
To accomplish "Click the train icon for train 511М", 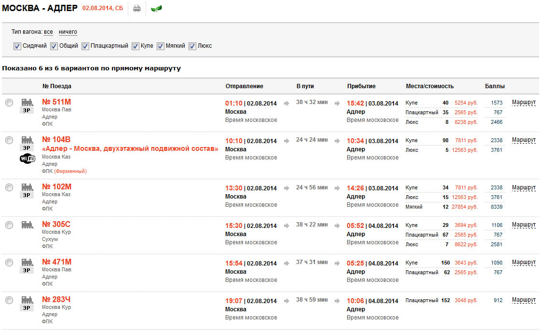I will tap(27, 102).
